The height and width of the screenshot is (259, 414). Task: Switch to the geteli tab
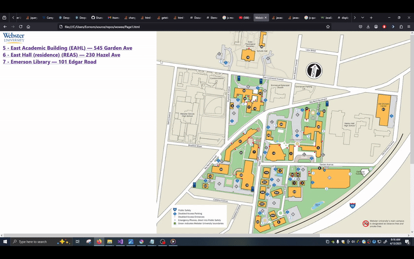162,18
